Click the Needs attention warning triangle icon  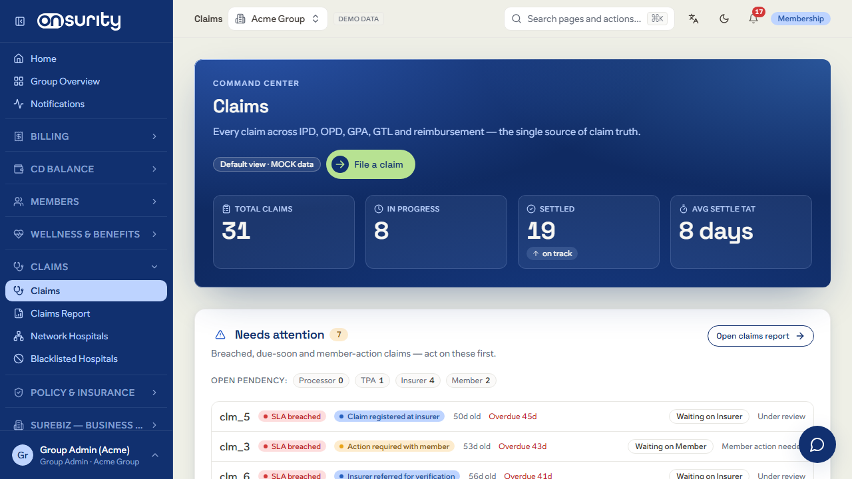click(220, 335)
